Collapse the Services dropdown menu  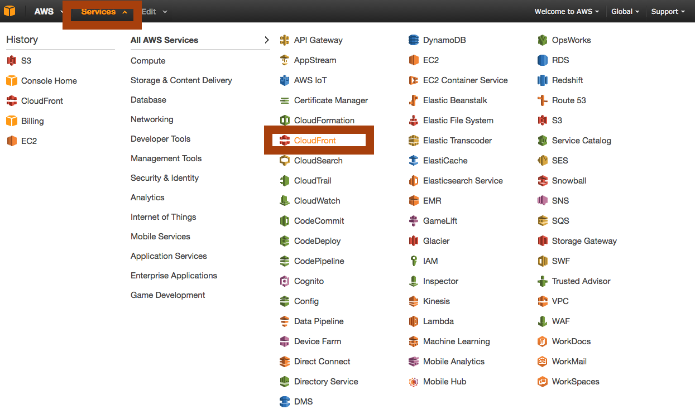[x=103, y=12]
